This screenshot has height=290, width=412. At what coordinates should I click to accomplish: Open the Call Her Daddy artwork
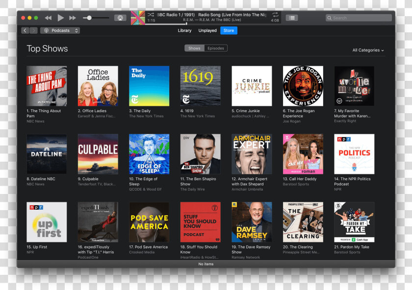303,154
